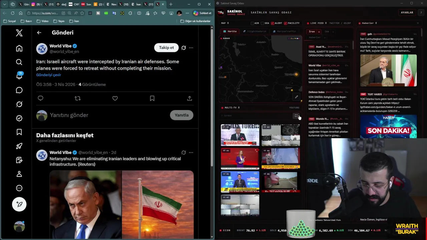This screenshot has width=427, height=240.
Task: Bookmark the Israeli aircraft post
Action: point(152,98)
